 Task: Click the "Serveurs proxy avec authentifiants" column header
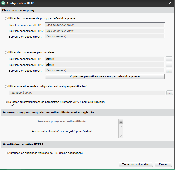coord(62,121)
